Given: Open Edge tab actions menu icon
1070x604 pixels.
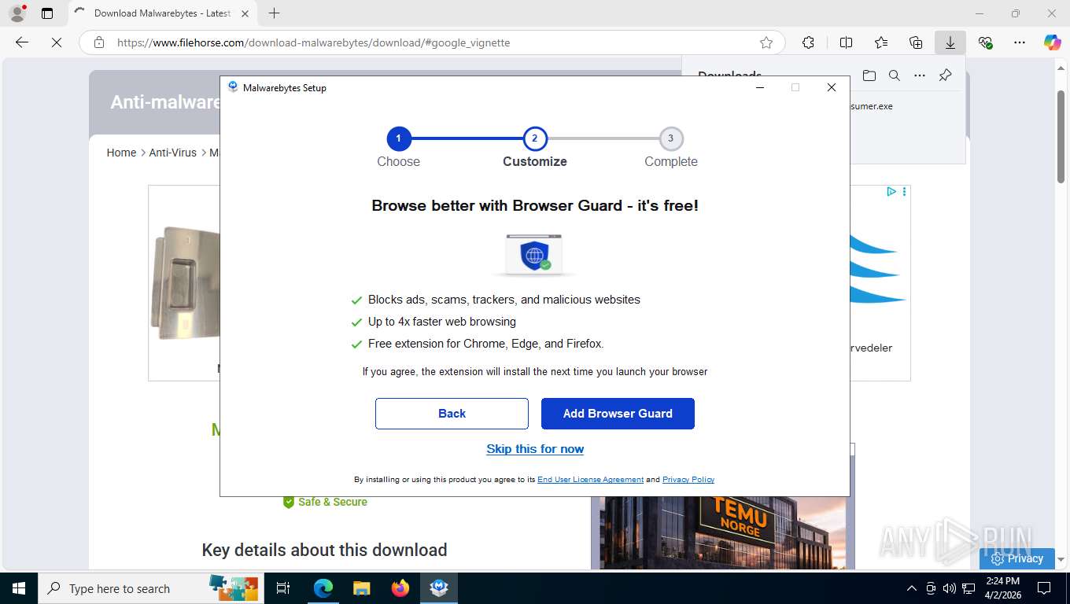Looking at the screenshot, I should 47,13.
